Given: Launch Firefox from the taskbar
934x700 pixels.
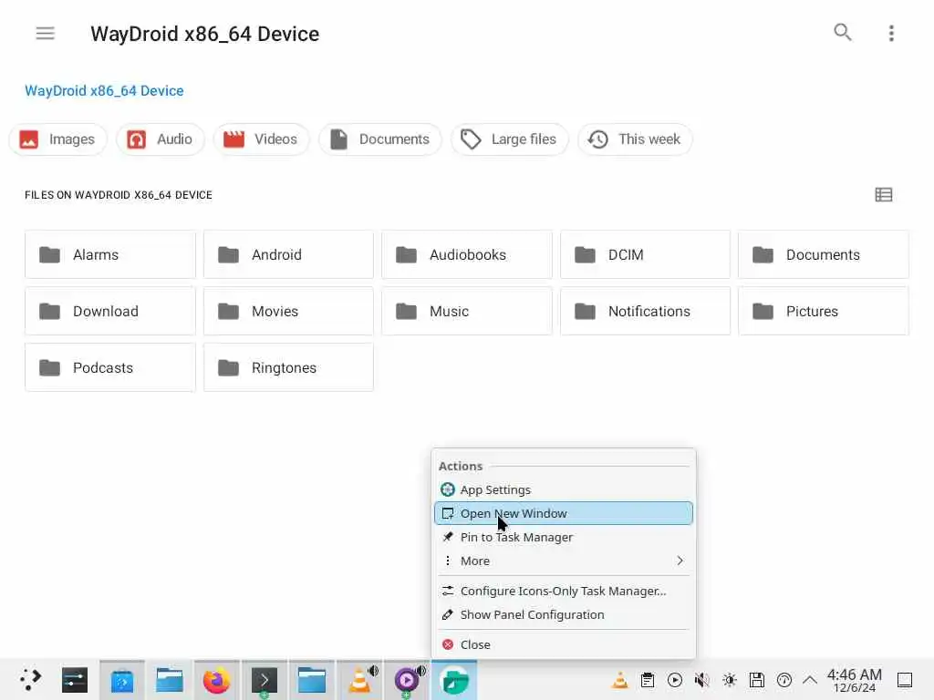Looking at the screenshot, I should [x=216, y=680].
